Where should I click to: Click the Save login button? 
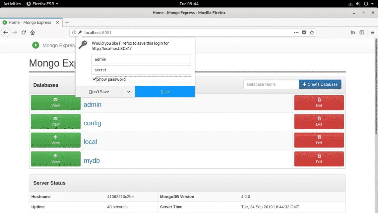[165, 92]
